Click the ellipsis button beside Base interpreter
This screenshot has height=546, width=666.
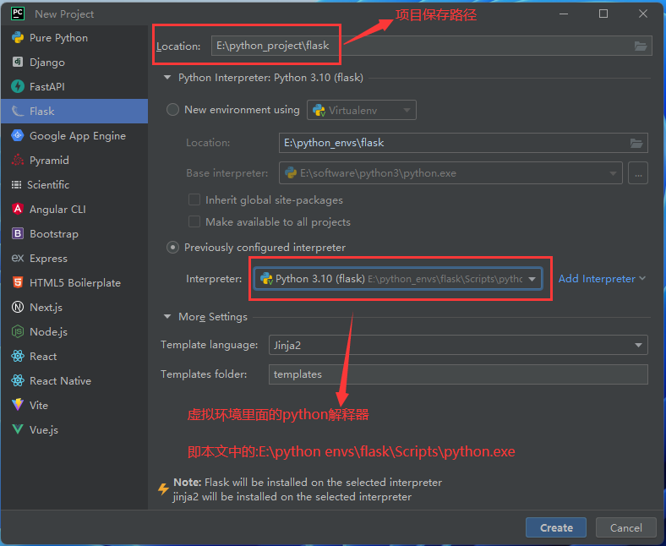[638, 173]
